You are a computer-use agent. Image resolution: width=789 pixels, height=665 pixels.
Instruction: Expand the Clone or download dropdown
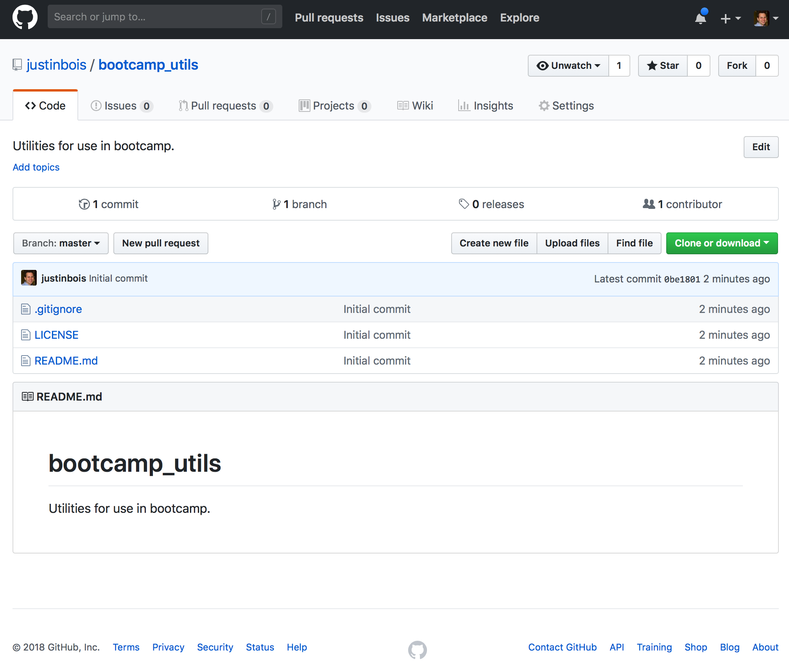(719, 243)
